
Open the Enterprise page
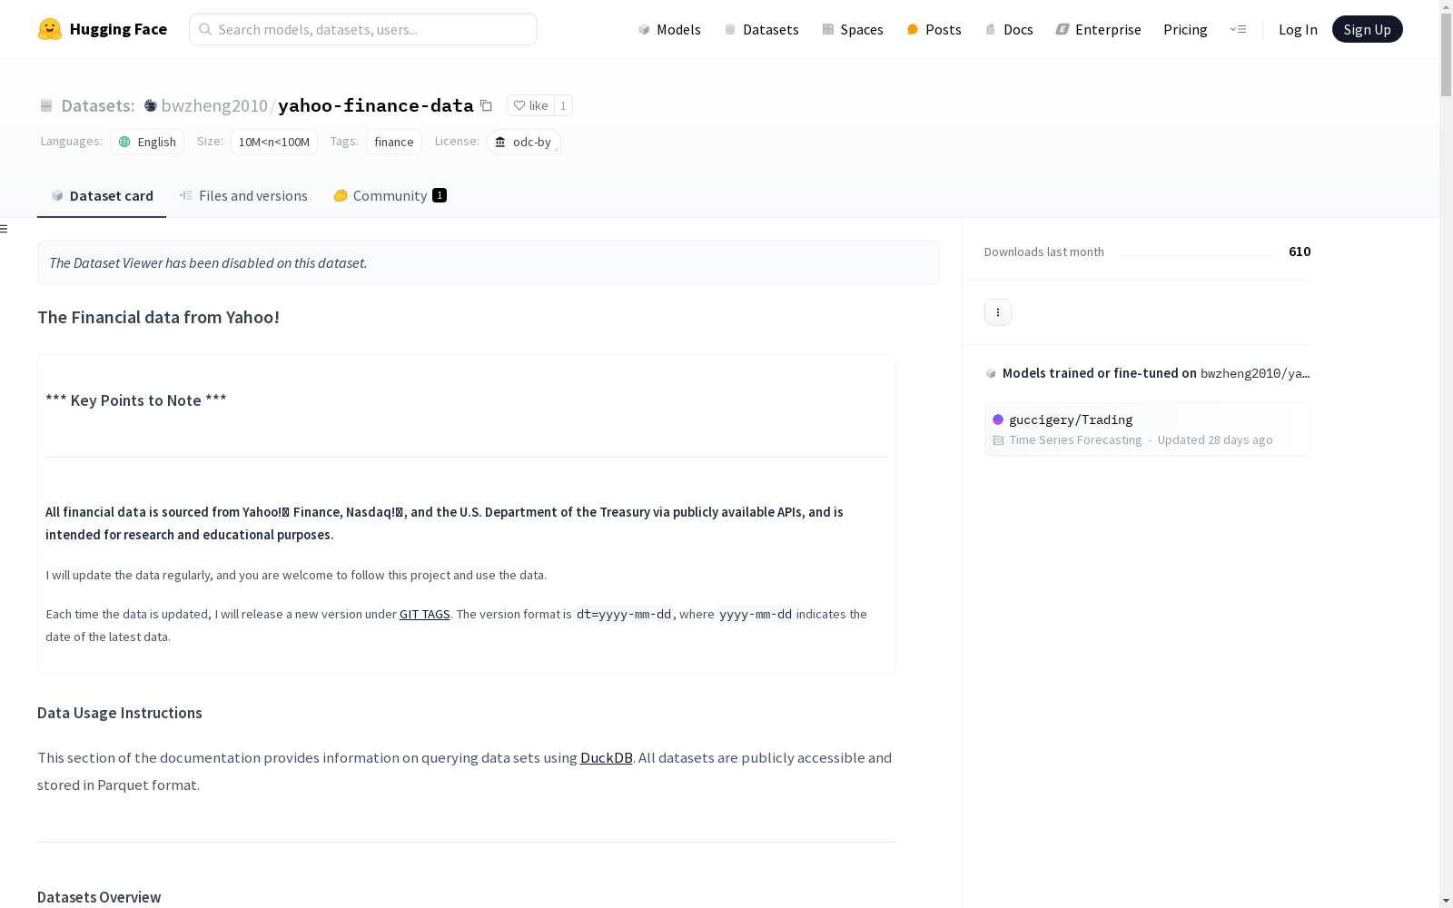(x=1098, y=29)
